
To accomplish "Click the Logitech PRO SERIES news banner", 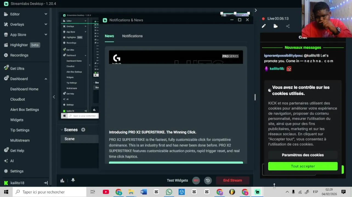I will [x=176, y=57].
